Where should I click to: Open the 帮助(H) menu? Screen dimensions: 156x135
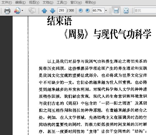click(90, 2)
